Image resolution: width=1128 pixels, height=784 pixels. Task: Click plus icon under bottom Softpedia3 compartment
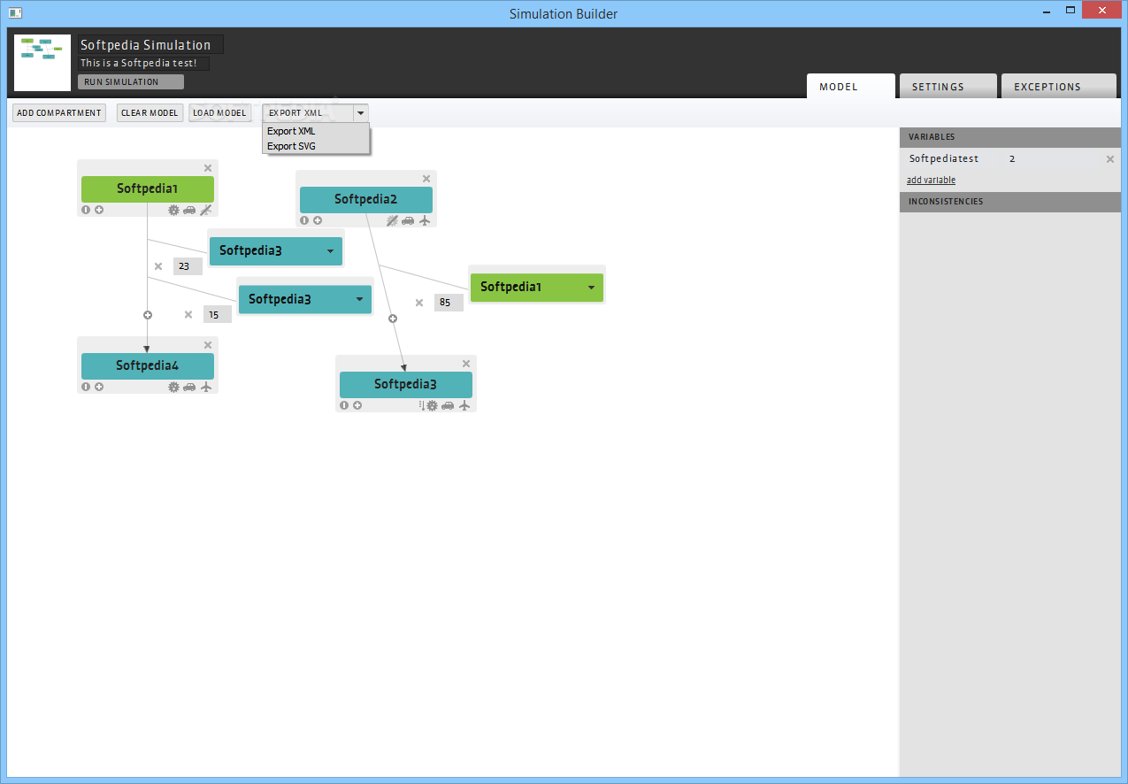[x=357, y=405]
